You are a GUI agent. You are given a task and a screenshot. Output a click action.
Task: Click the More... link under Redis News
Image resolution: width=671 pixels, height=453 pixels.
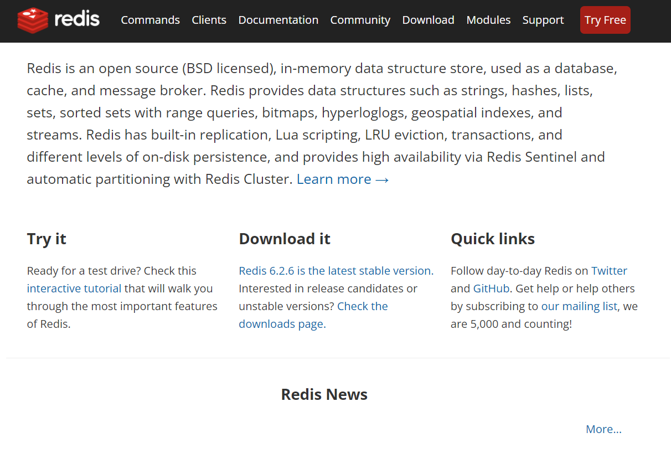click(x=603, y=429)
